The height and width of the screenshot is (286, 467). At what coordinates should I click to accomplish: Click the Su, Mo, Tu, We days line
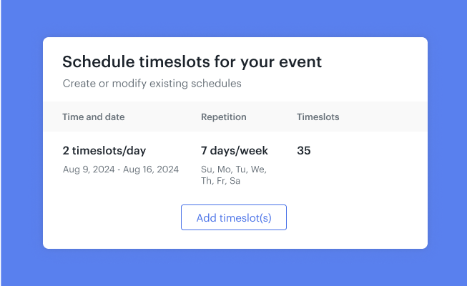tap(234, 169)
